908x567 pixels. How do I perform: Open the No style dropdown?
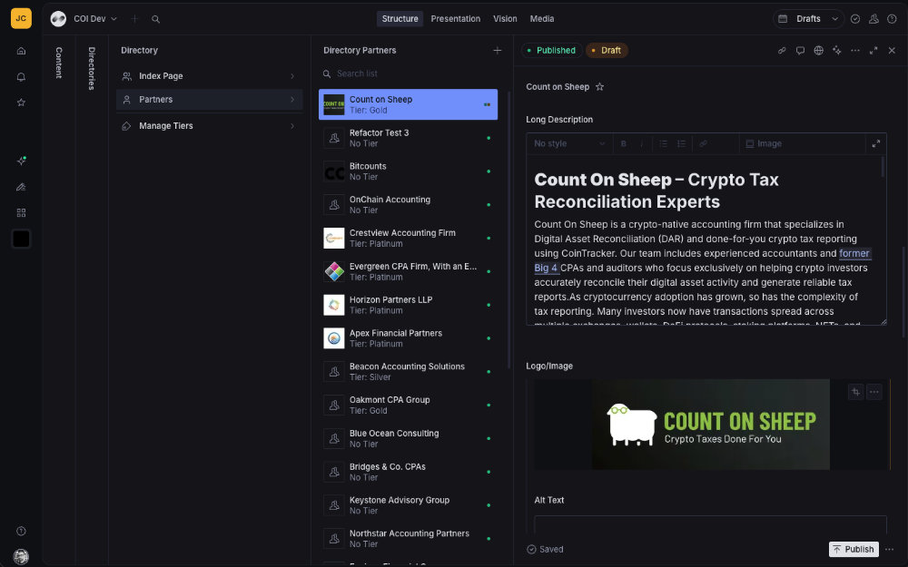(569, 143)
